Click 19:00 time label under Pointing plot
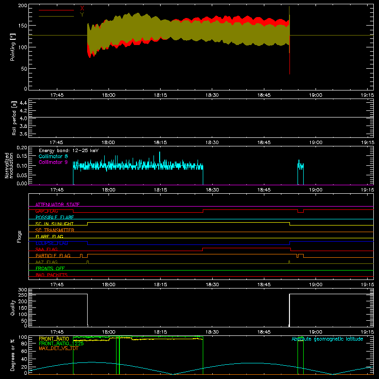 point(316,95)
